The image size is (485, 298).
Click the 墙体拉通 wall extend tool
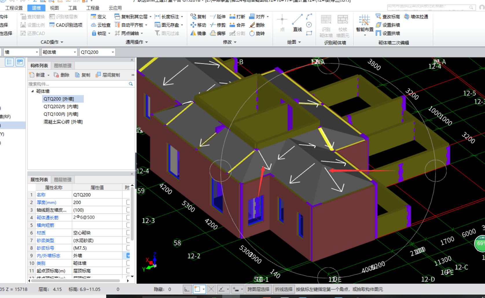tap(416, 17)
